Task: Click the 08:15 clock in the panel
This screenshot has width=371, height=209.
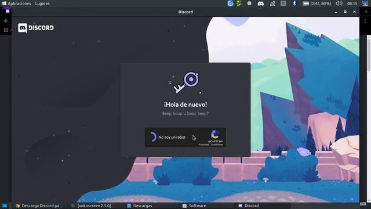Action: coord(352,3)
